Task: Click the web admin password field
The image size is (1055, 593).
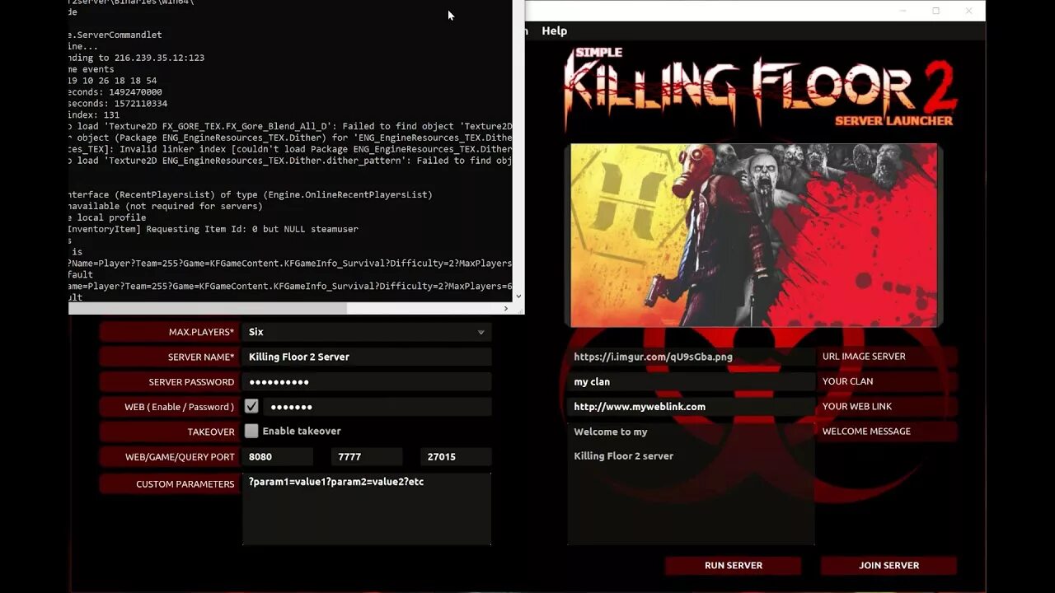Action: tap(377, 407)
